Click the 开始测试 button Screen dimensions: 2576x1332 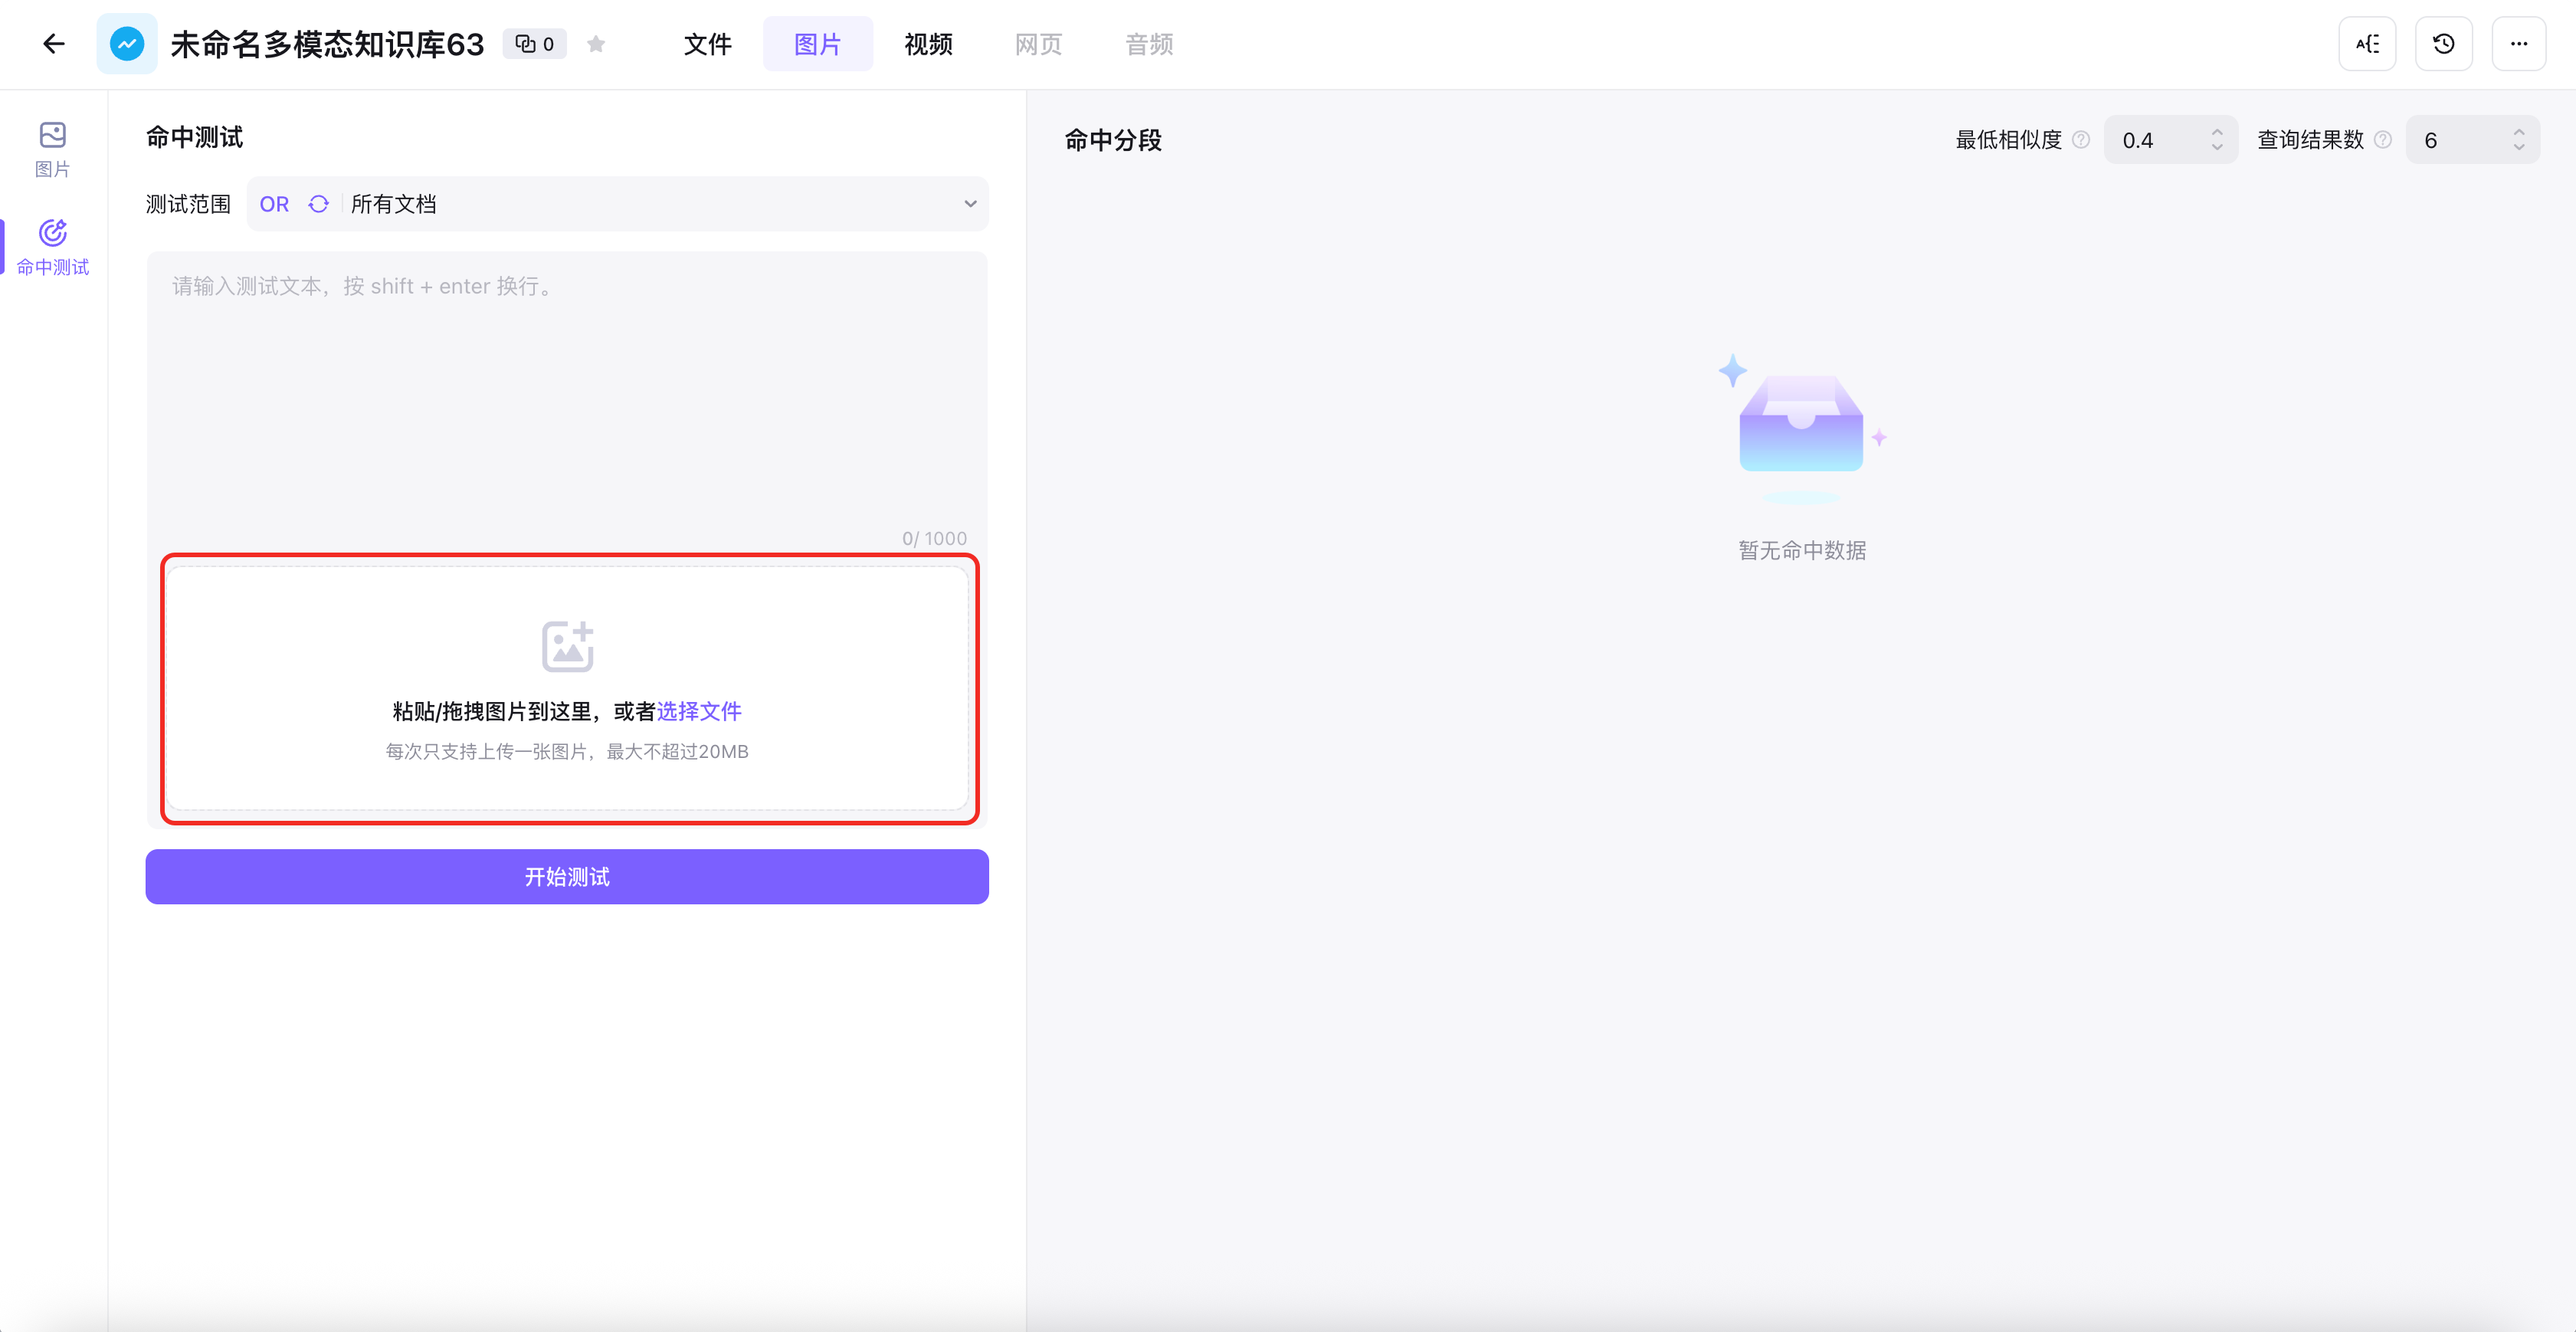567,877
